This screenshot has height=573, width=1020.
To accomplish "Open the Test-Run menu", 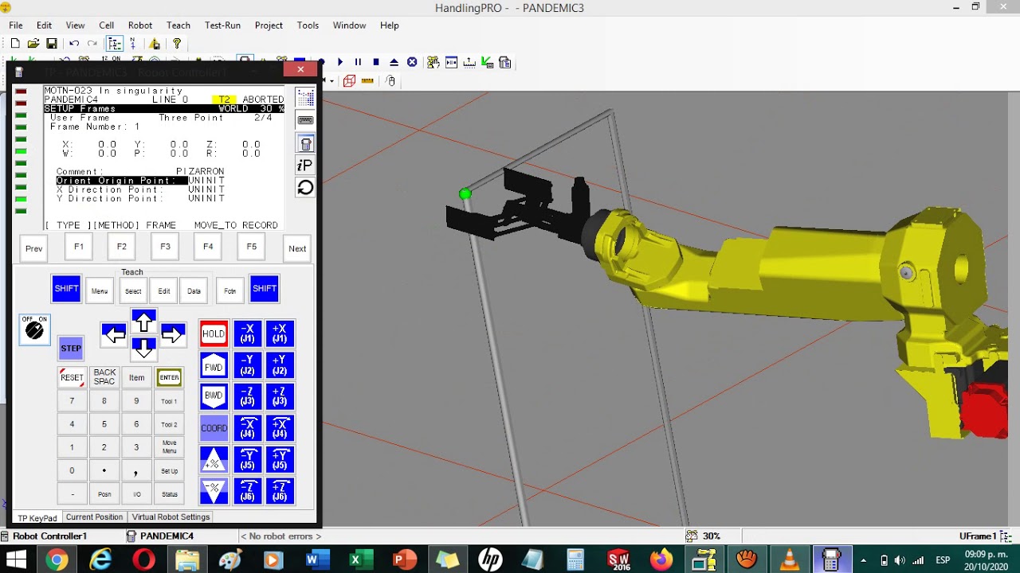I will (x=222, y=25).
